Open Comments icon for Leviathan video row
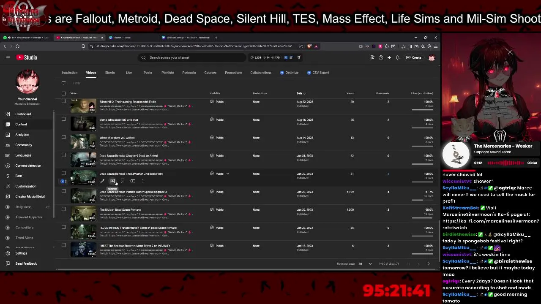 123,181
